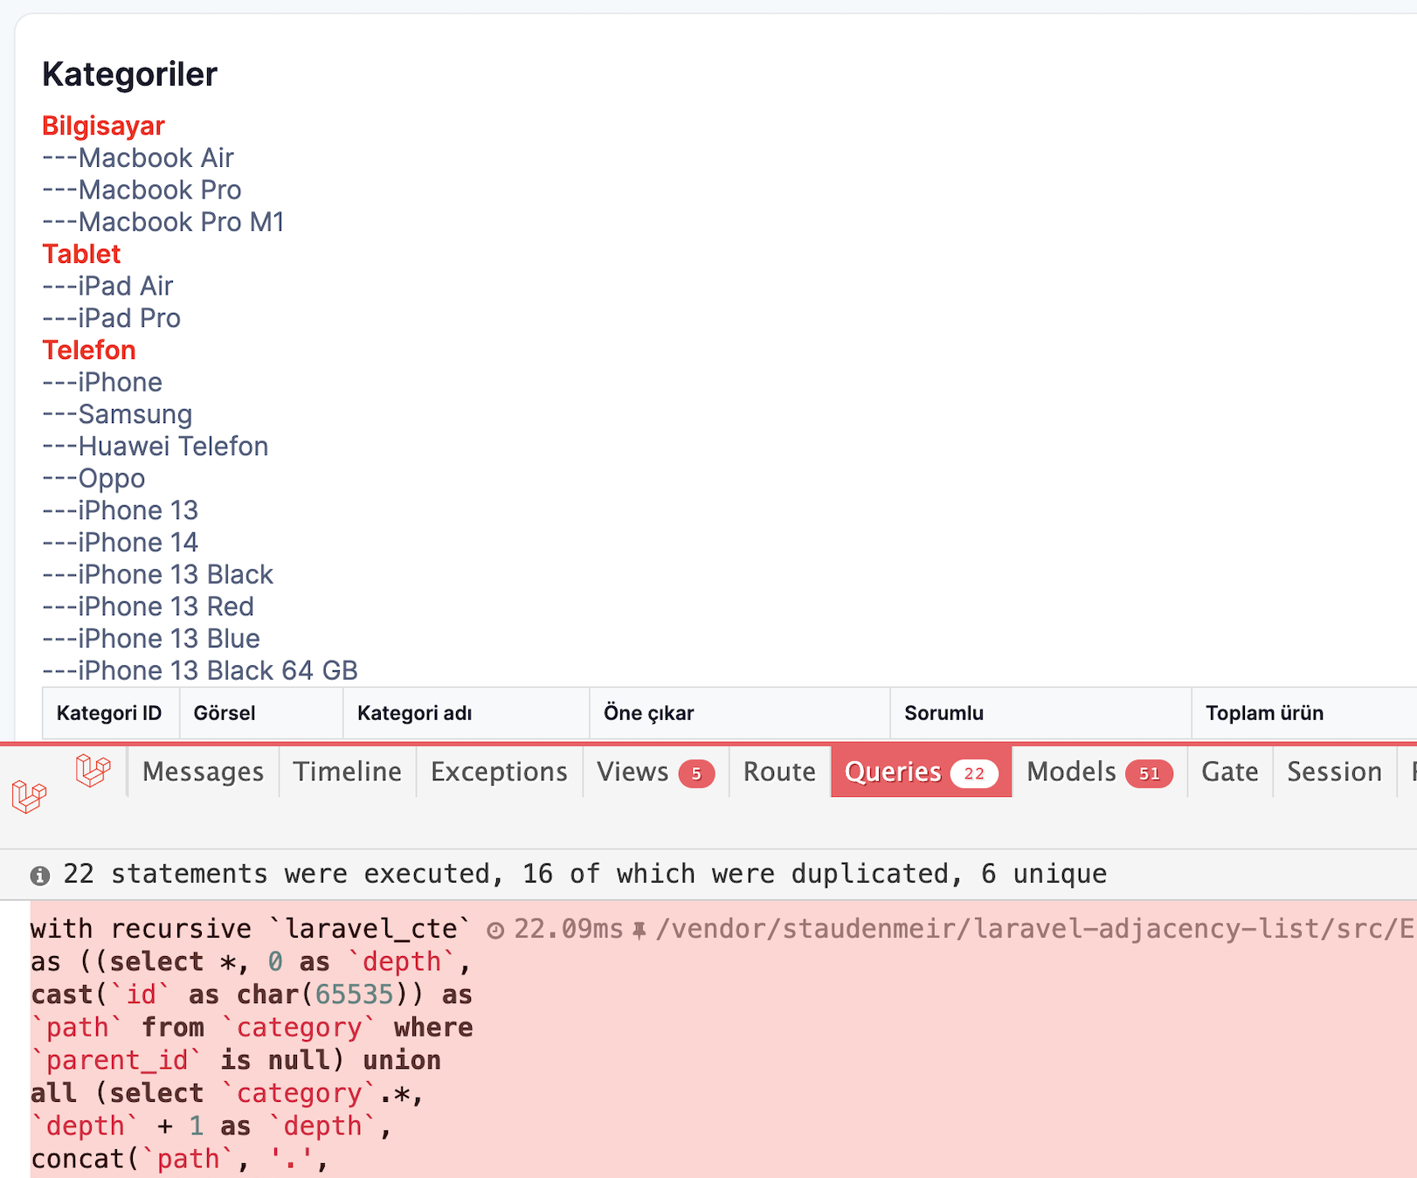Click the Macbook Pro M1 entry
The image size is (1417, 1178).
point(163,222)
